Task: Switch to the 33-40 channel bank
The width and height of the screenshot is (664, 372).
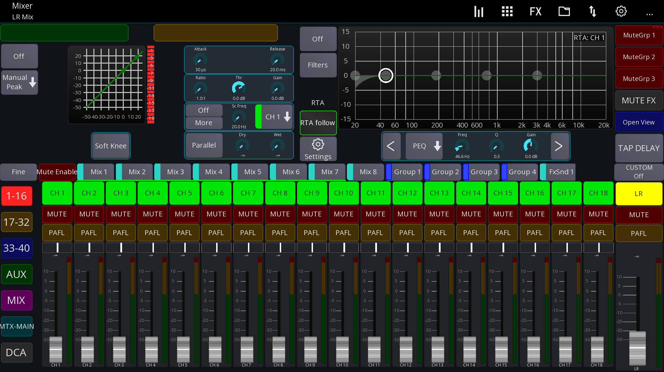Action: coord(17,248)
